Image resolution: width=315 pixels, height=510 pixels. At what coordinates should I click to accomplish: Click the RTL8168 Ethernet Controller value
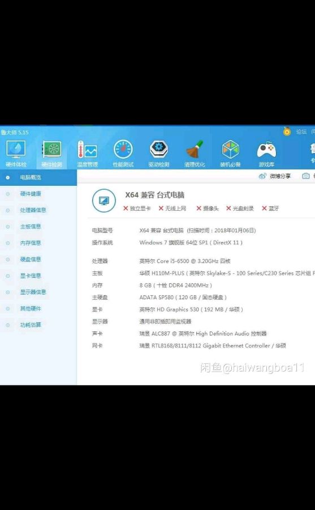213,346
